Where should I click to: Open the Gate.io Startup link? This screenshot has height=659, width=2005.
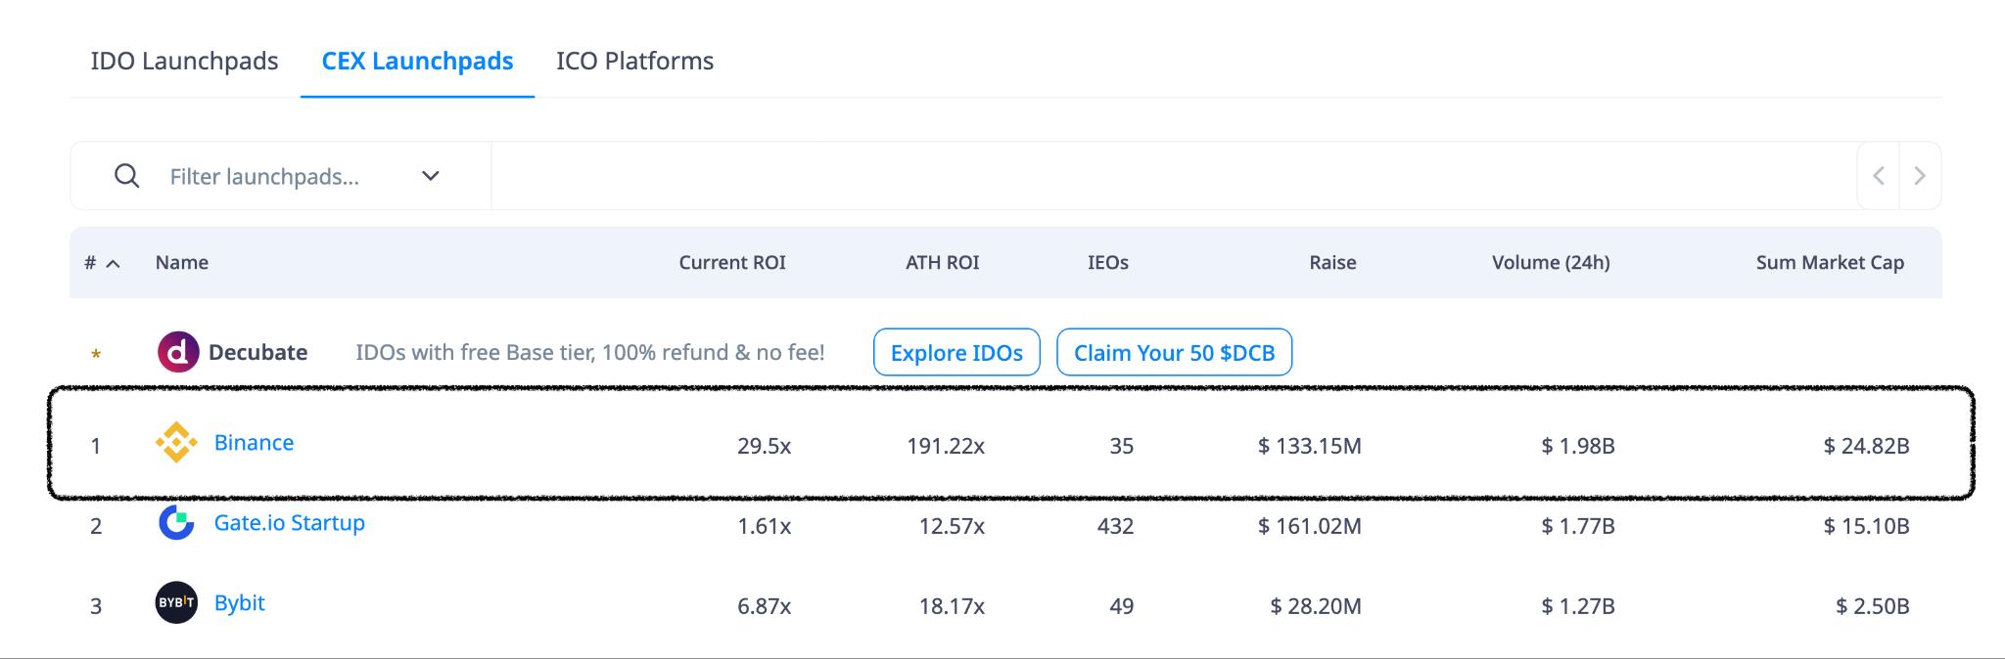point(289,523)
